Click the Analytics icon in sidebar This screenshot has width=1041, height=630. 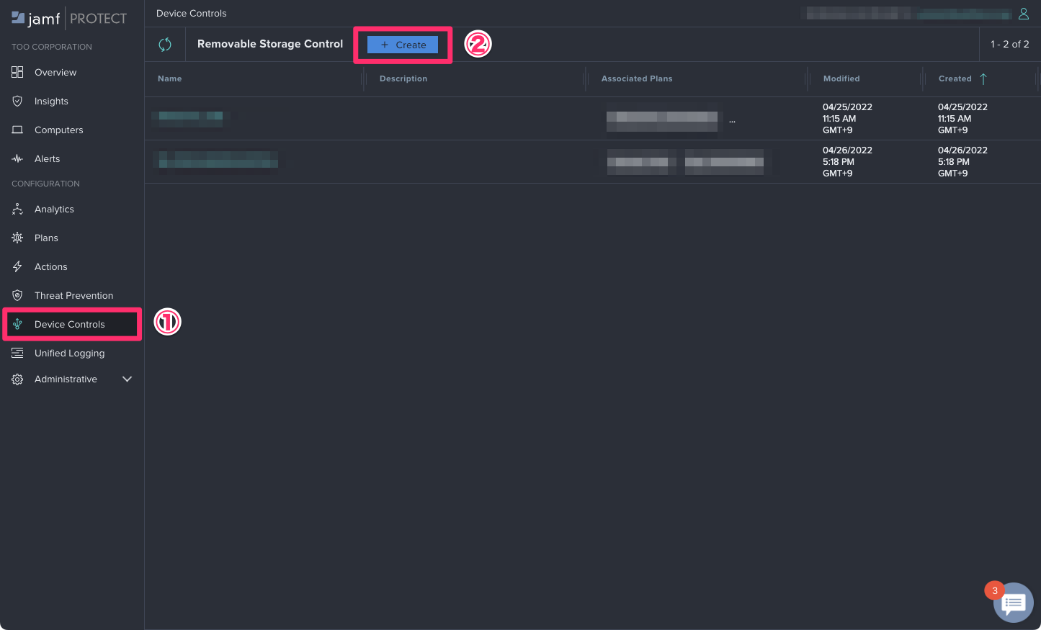click(17, 209)
